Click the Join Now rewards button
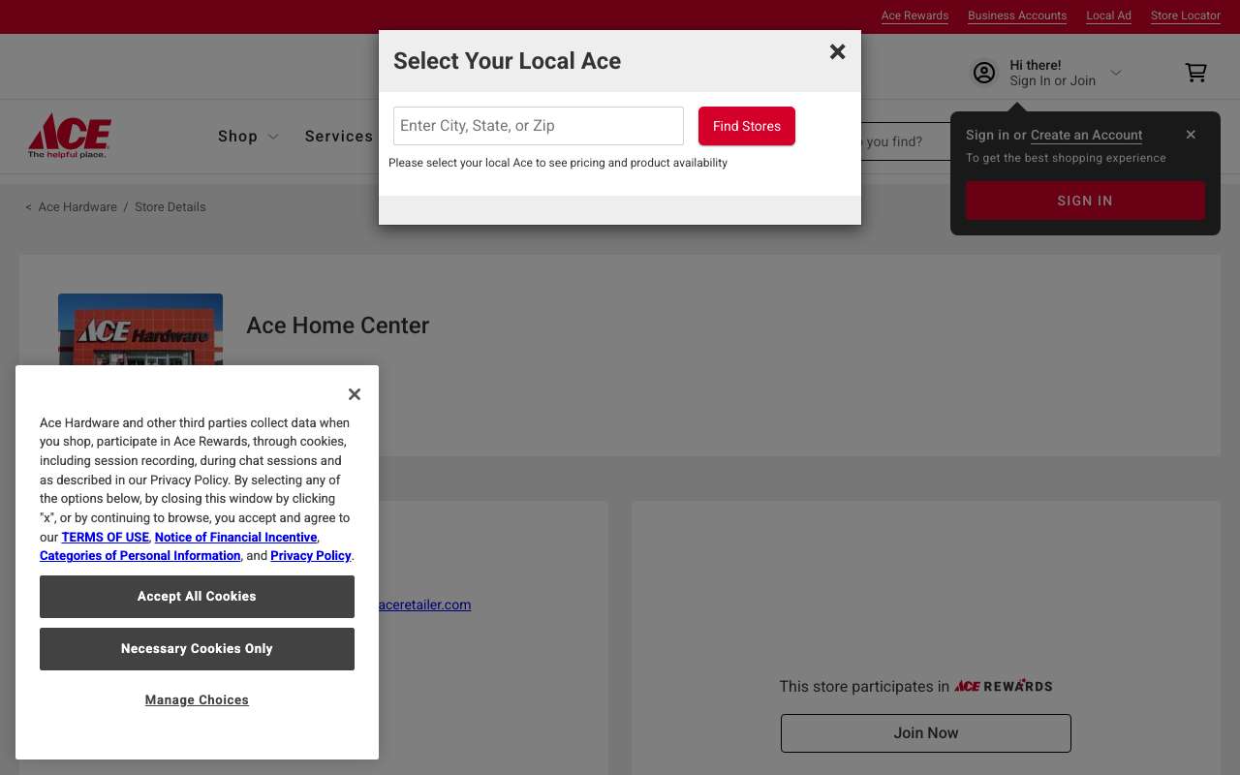Viewport: 1240px width, 775px height. pos(926,733)
